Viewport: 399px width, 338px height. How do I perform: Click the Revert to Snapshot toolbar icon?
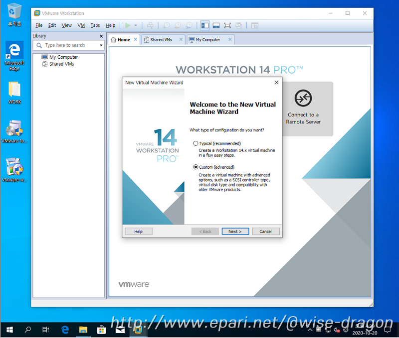point(178,25)
